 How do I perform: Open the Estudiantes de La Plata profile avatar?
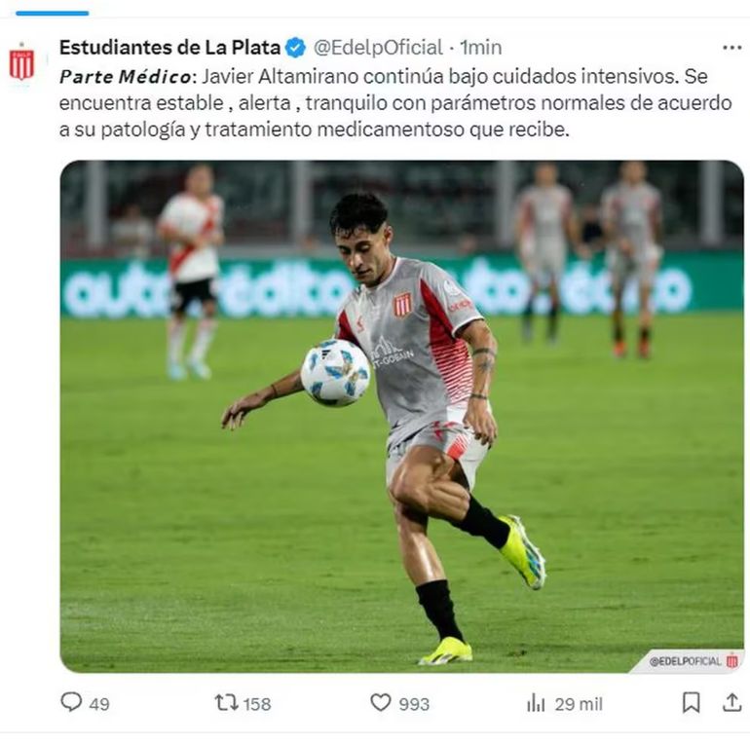click(22, 63)
